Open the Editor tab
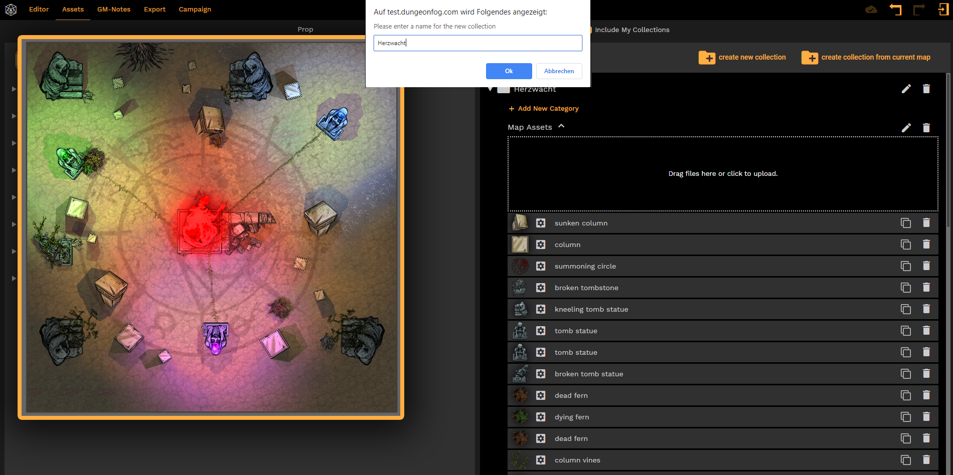Viewport: 953px width, 475px height. pos(39,10)
